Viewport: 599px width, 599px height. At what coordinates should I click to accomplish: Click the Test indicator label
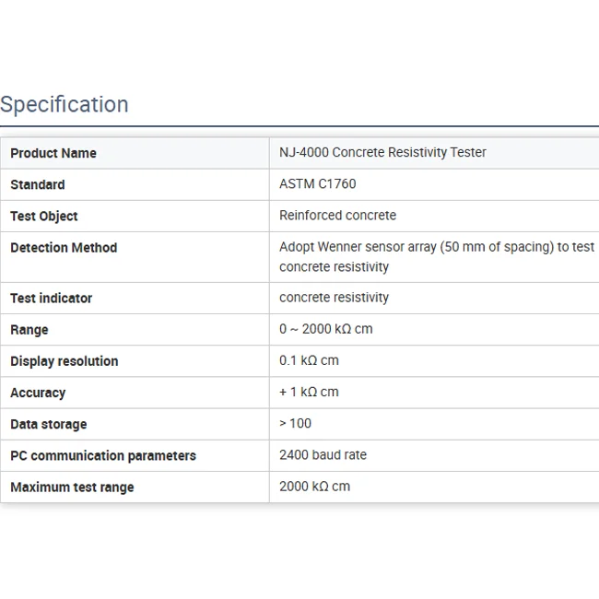(x=52, y=298)
